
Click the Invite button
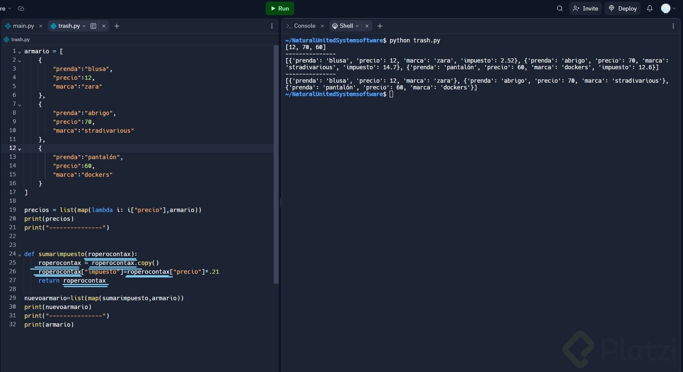click(x=585, y=8)
